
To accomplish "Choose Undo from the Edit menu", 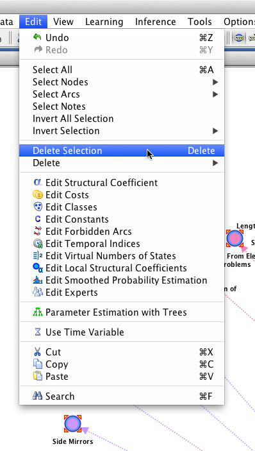I will (122, 37).
